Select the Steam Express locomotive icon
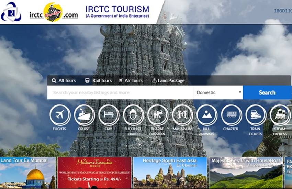The height and width of the screenshot is (189, 292). [280, 115]
